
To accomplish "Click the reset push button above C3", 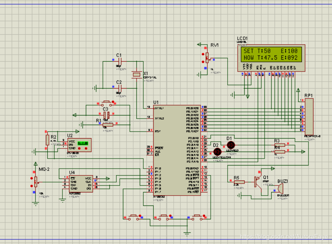I will coord(107,104).
